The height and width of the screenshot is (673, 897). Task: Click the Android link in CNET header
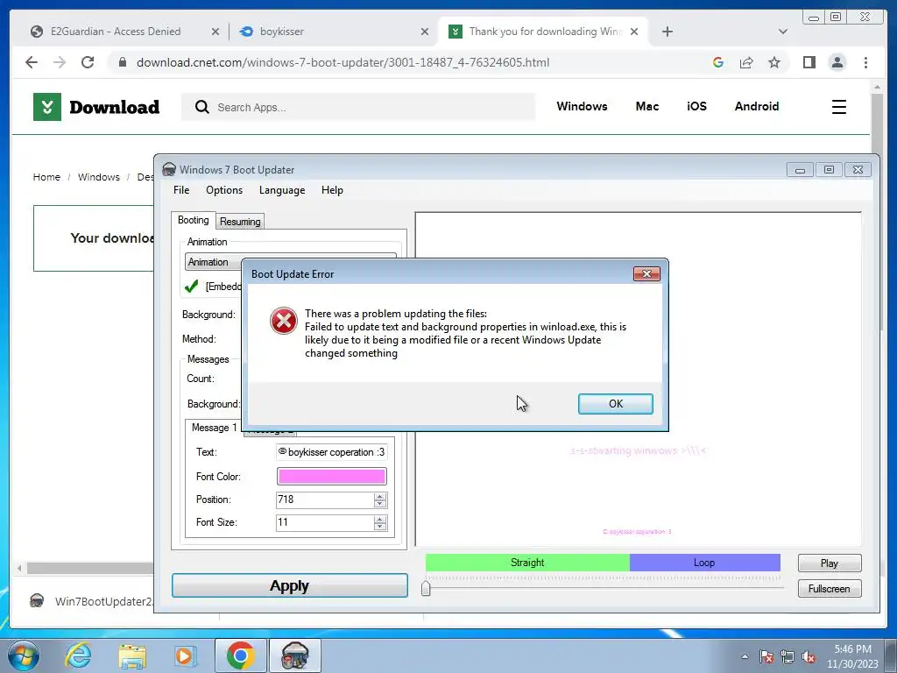pyautogui.click(x=756, y=106)
